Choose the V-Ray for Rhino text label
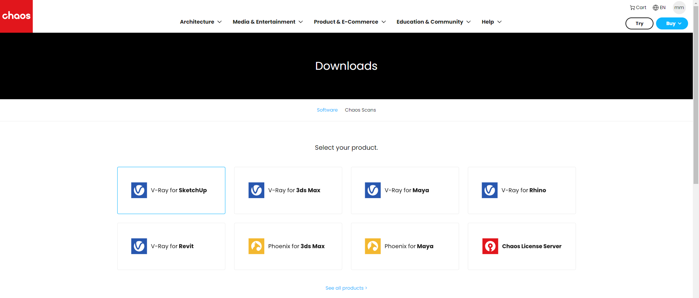Image resolution: width=699 pixels, height=298 pixels. pos(524,190)
